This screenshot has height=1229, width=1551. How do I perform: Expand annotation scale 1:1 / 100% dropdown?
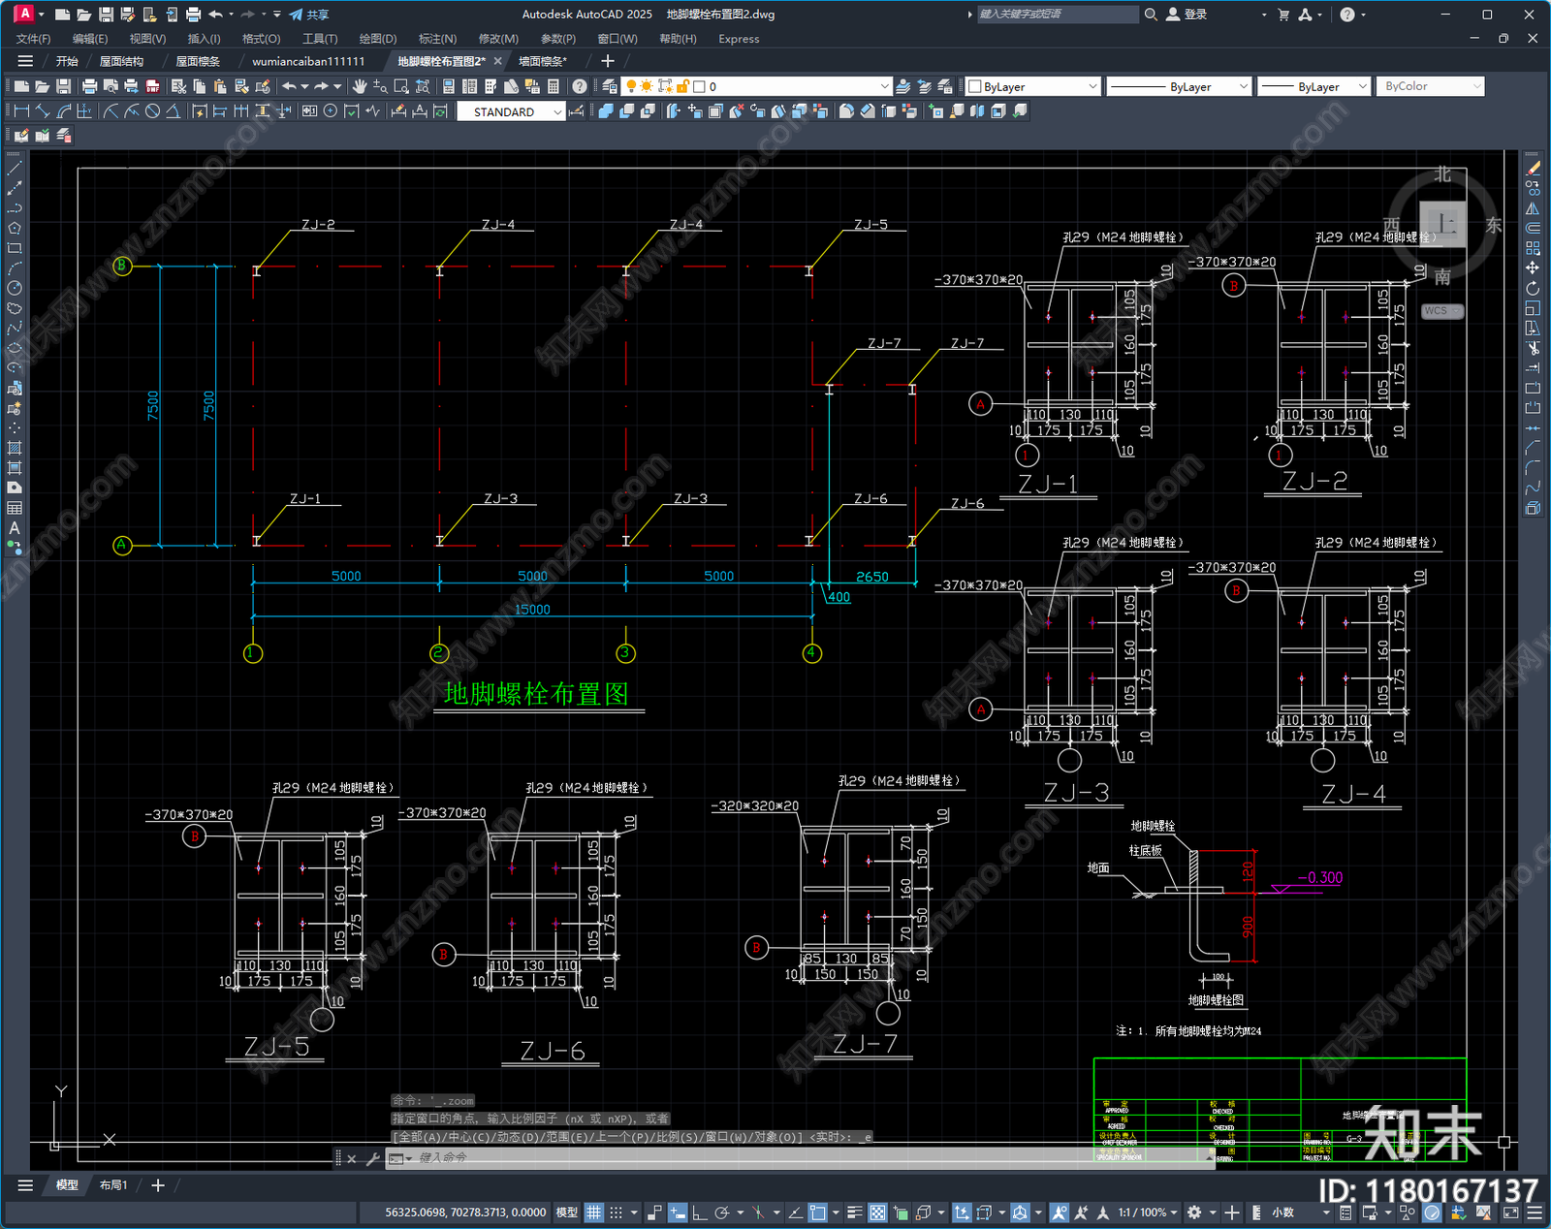(x=1148, y=1213)
